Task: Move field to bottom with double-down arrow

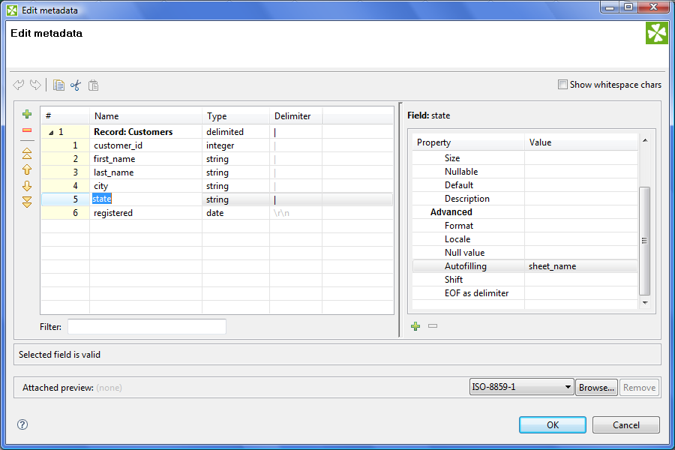Action: pos(27,202)
